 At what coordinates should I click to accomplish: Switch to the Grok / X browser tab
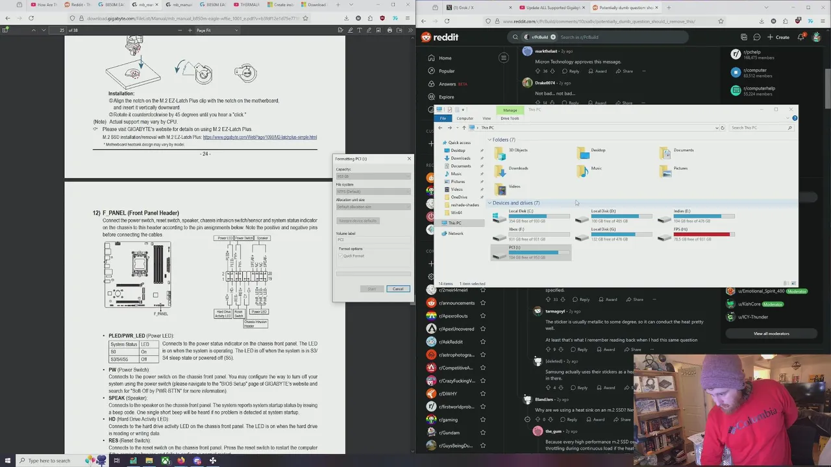(479, 8)
